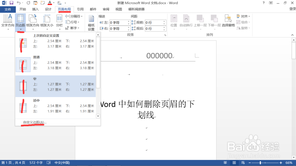
Task: Click the Save icon in quick access toolbar
Action: [11, 3]
